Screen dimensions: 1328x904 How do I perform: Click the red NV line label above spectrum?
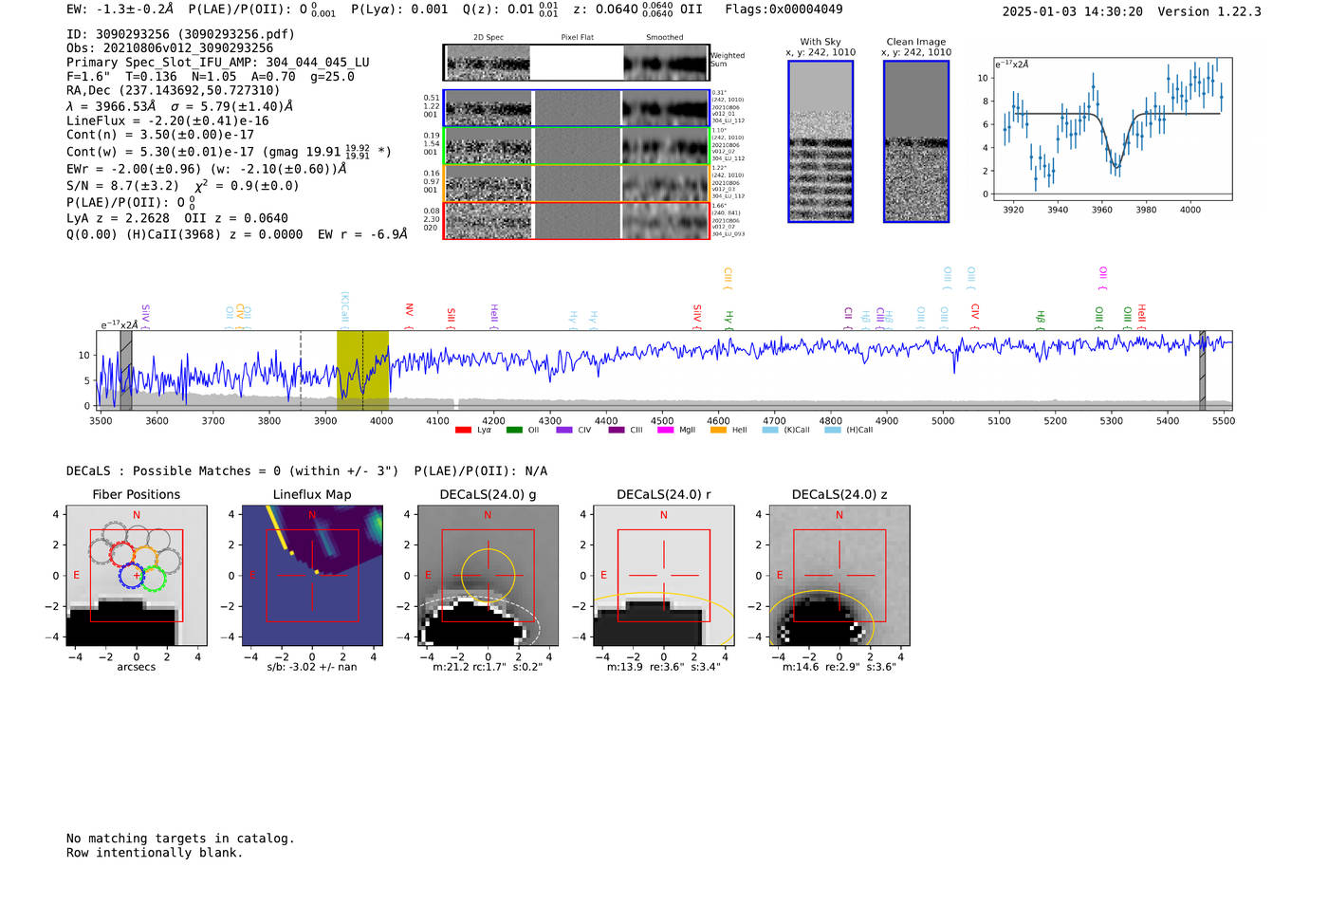tap(409, 311)
